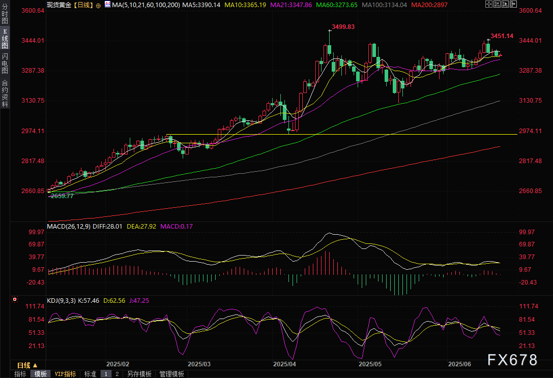The height and width of the screenshot is (378, 553).
Task: Open the 闪电图 side tab
Action: pyautogui.click(x=5, y=63)
